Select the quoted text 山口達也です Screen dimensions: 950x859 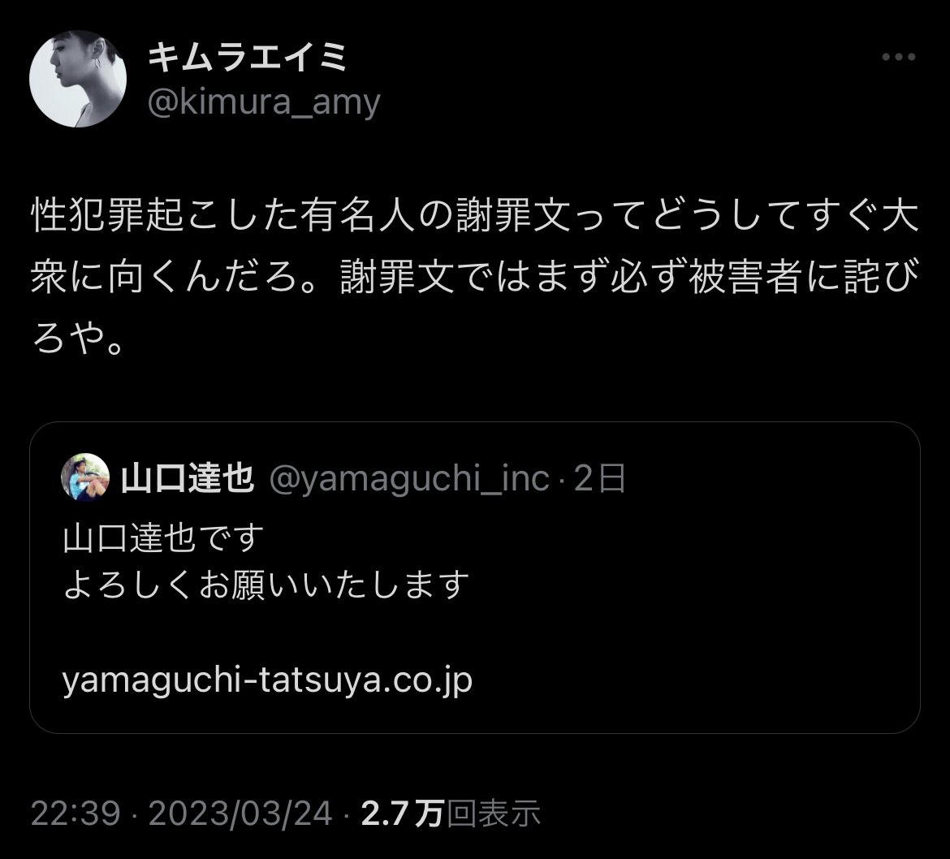click(x=163, y=538)
